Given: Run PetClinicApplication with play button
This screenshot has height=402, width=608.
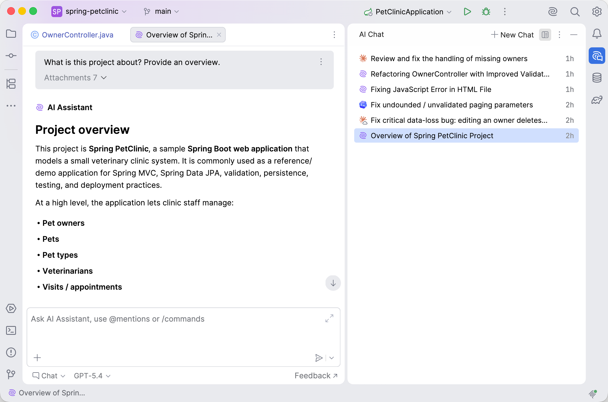Looking at the screenshot, I should point(467,12).
